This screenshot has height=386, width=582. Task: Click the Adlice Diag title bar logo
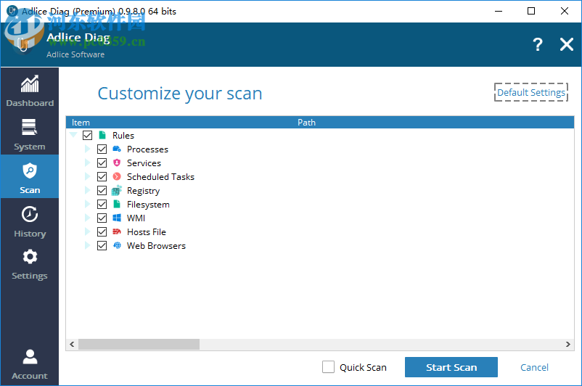point(12,11)
